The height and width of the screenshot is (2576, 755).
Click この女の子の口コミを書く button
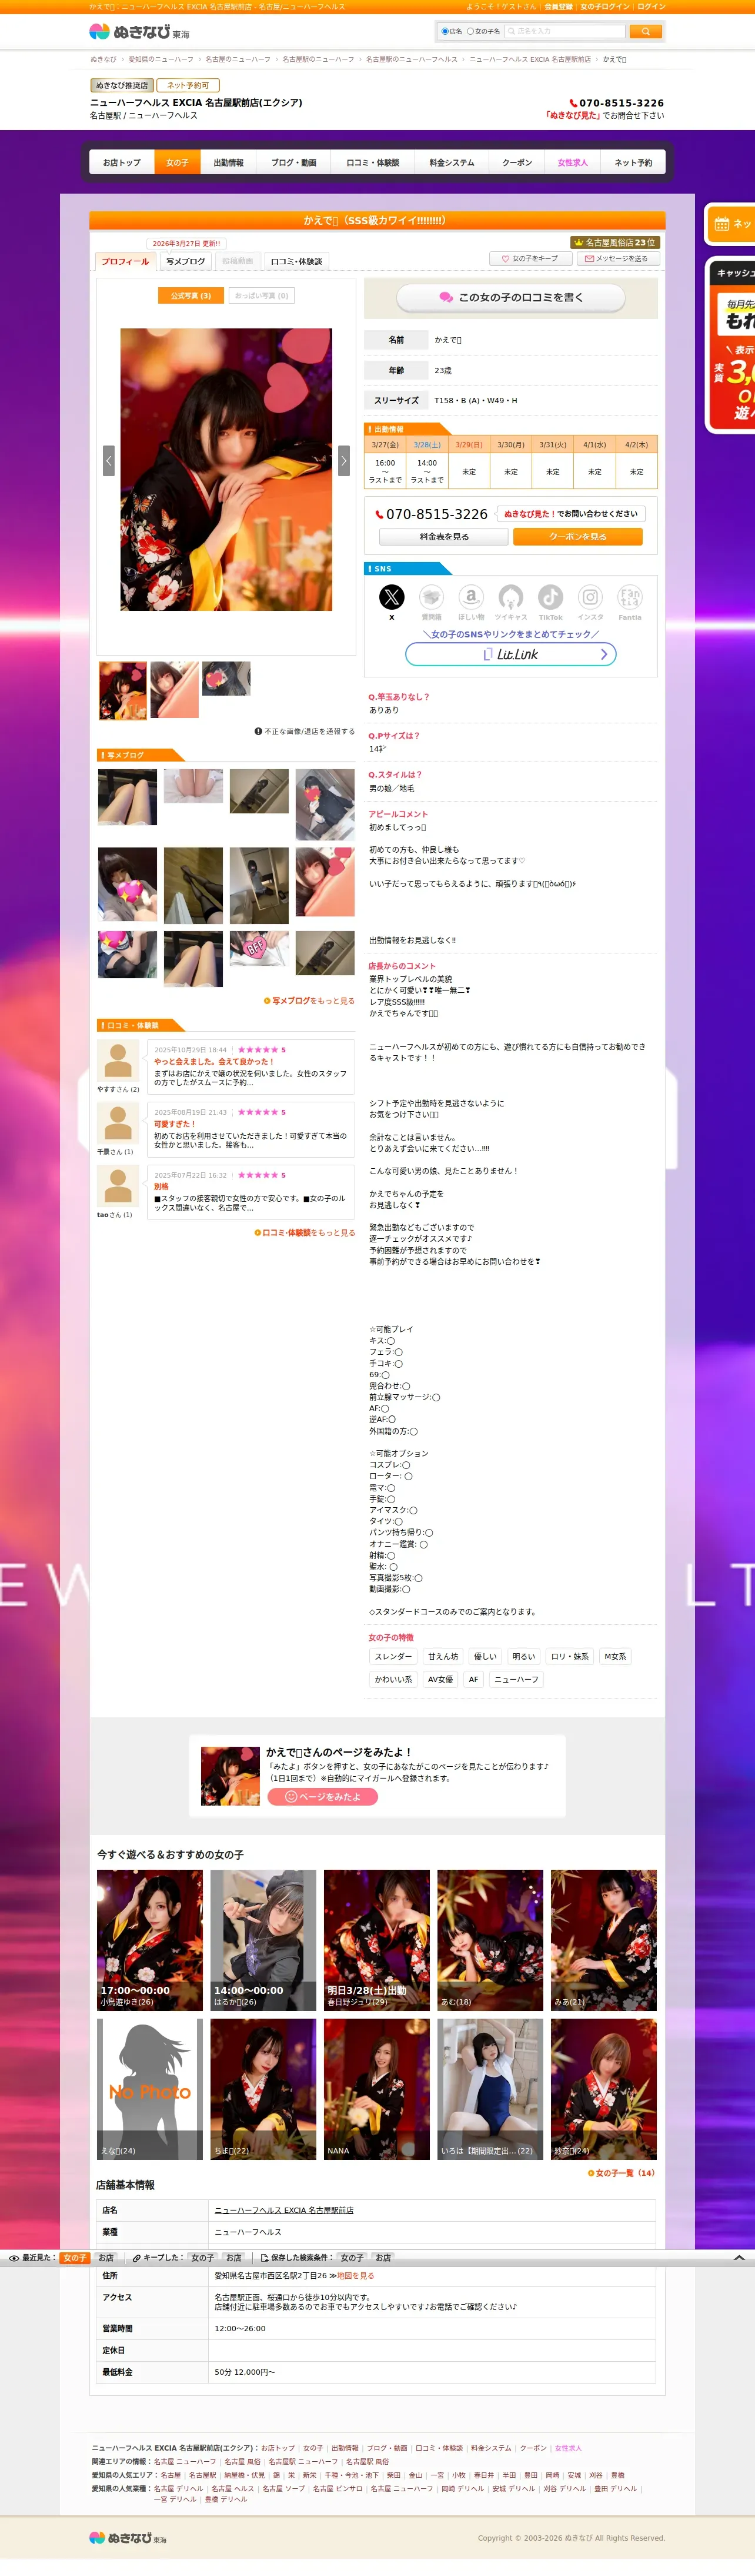pos(512,298)
